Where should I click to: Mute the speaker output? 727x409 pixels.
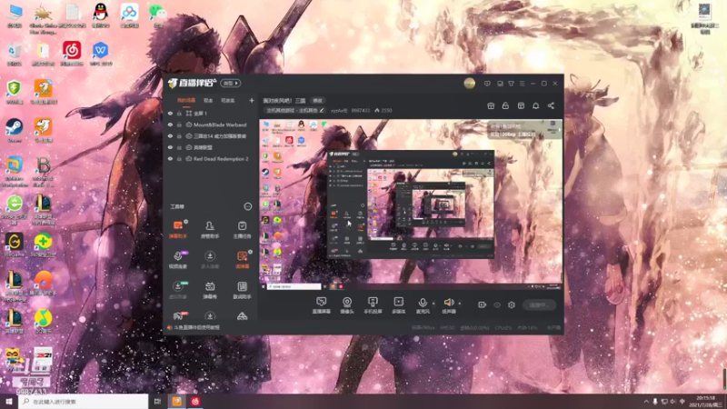(448, 305)
